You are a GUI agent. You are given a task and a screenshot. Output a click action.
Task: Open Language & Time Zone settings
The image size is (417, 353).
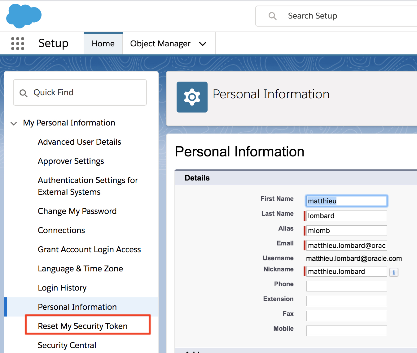tap(80, 269)
